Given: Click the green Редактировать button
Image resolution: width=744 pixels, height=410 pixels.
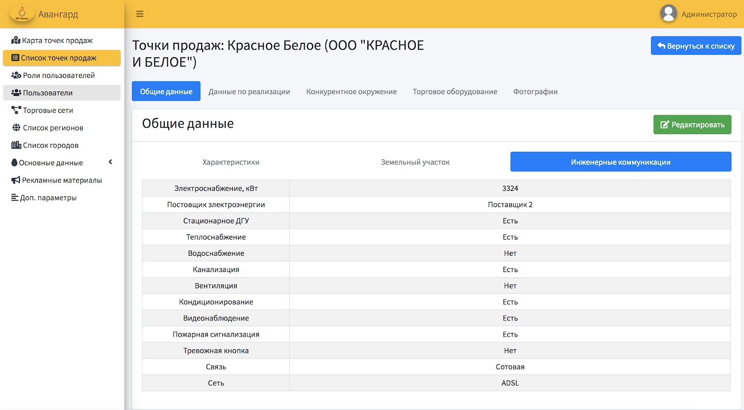Looking at the screenshot, I should point(692,124).
